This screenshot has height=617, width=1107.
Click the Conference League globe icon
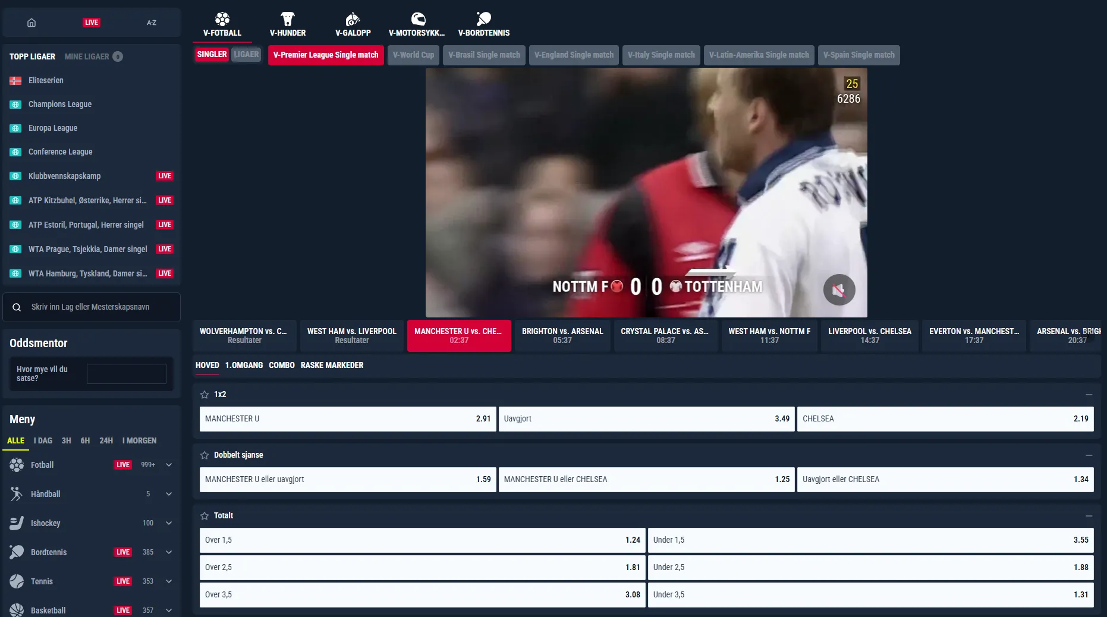click(15, 152)
